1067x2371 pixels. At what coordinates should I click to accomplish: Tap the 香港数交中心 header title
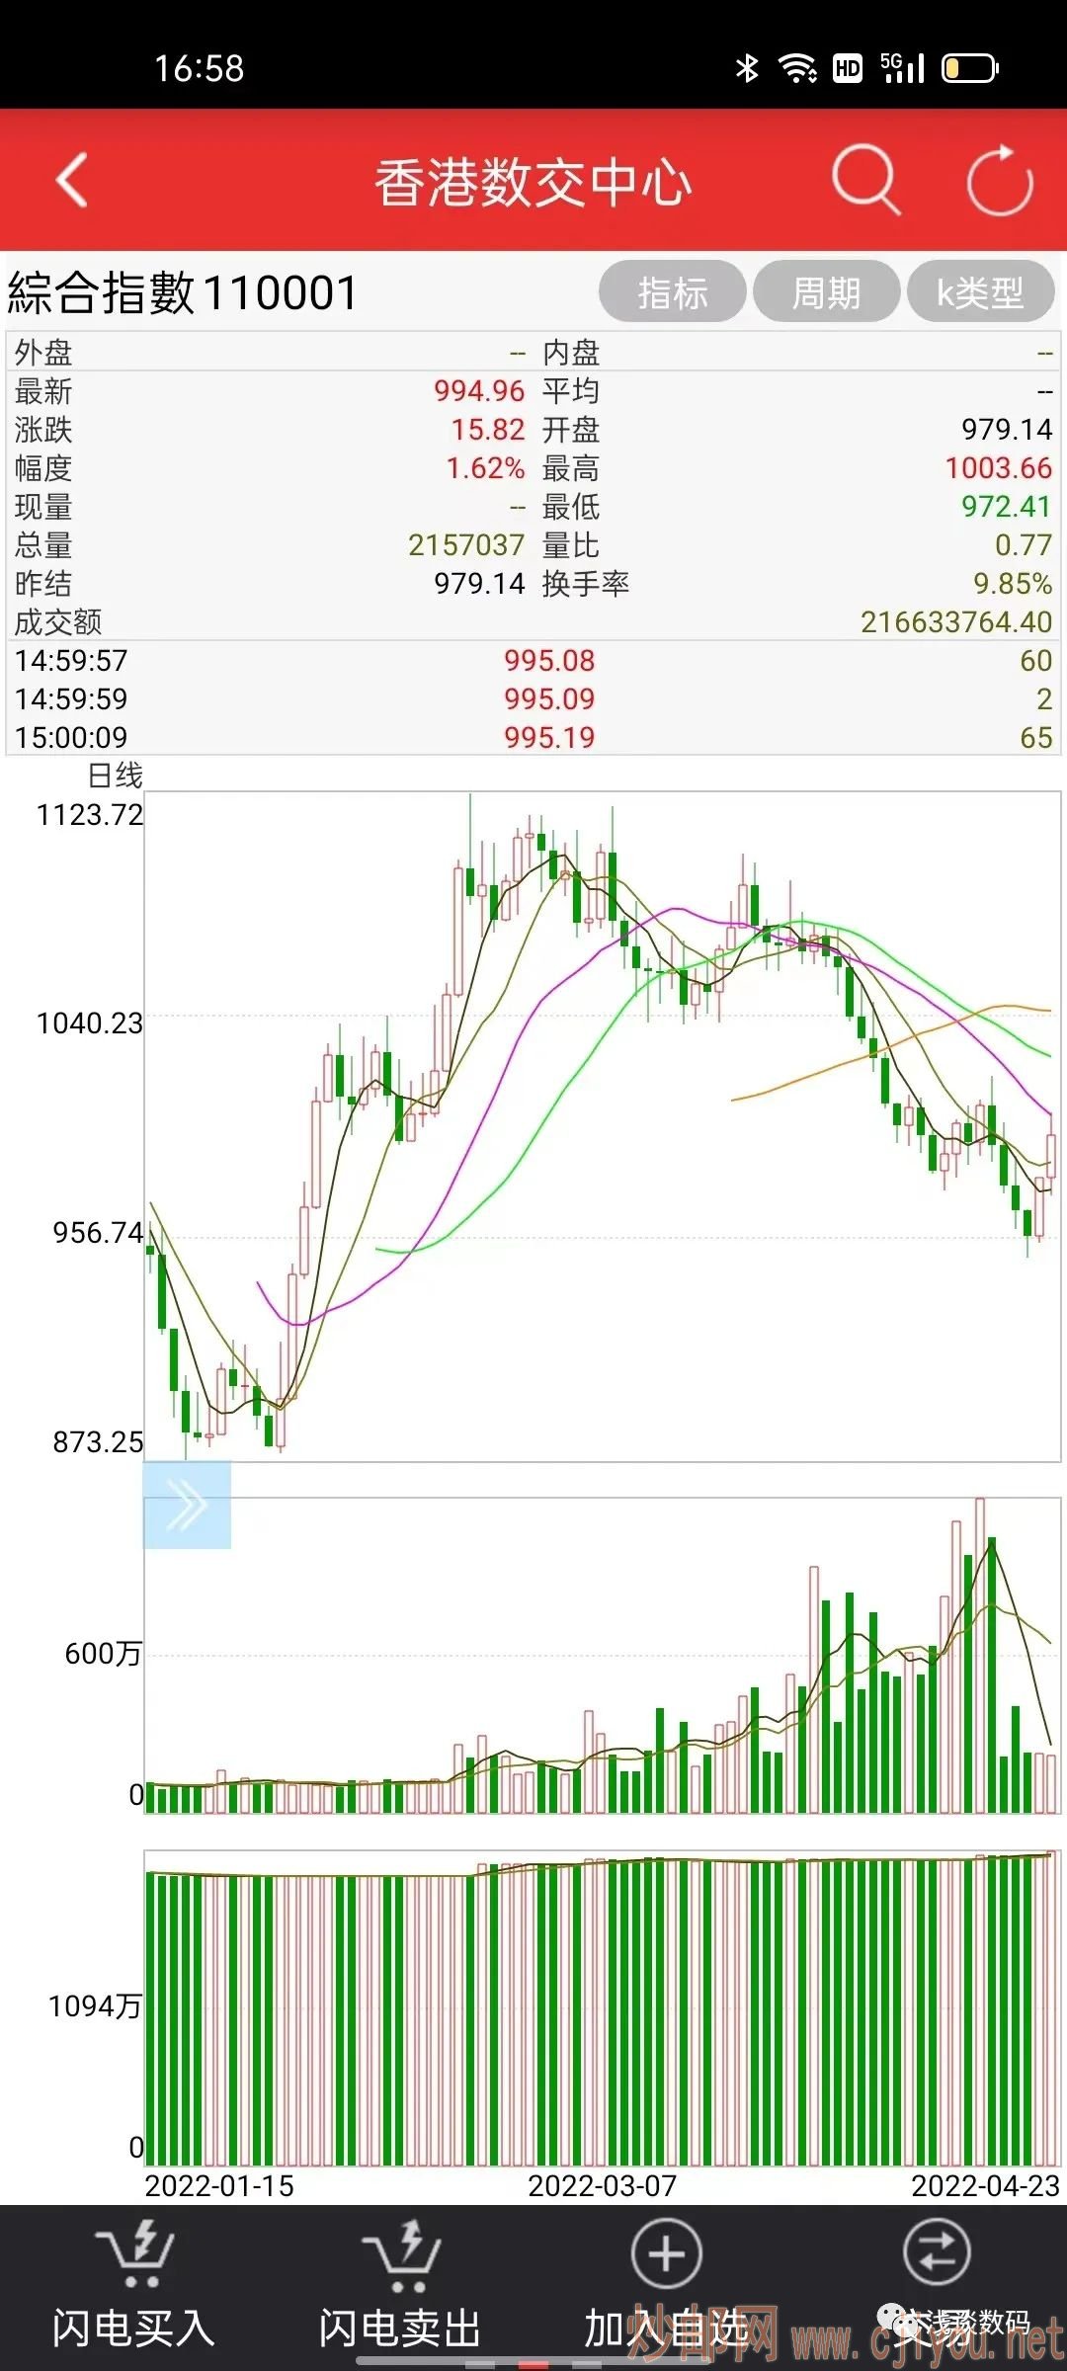[x=533, y=183]
